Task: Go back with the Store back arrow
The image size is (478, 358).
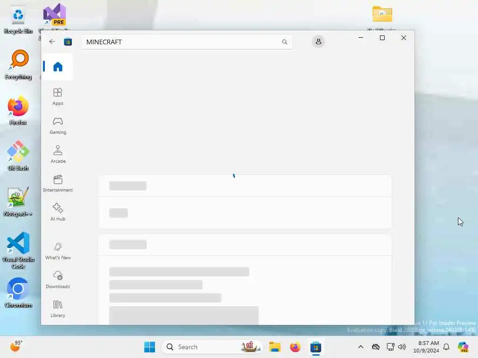Action: click(52, 41)
